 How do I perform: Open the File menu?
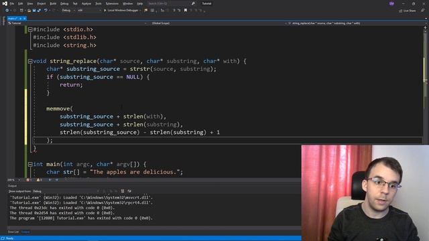tap(12, 3)
